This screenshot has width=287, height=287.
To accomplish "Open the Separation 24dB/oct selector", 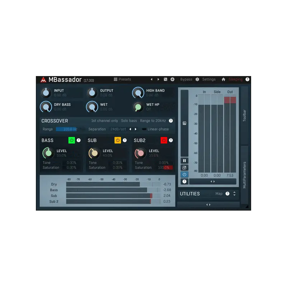I will click(118, 129).
